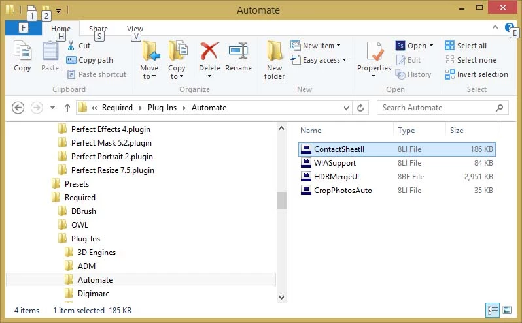The height and width of the screenshot is (323, 522).
Task: Select the HDRMergeUI file
Action: 397,177
